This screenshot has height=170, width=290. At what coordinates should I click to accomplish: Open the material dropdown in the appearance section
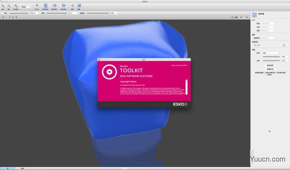coord(271,53)
